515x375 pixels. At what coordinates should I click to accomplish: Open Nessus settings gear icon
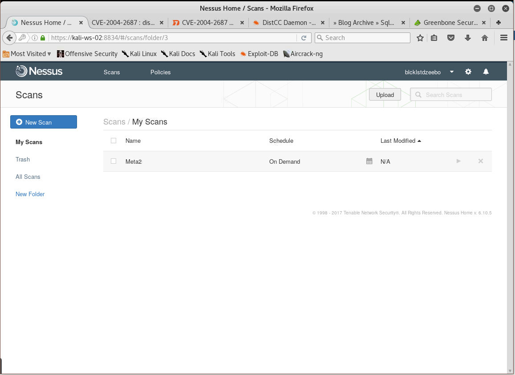pyautogui.click(x=468, y=72)
